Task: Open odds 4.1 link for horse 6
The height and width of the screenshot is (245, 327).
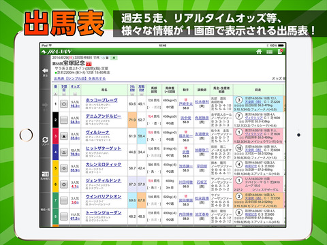Action: tap(75, 186)
